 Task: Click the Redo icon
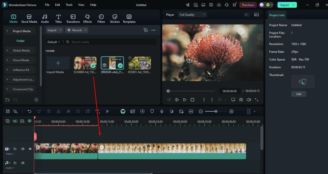[x=39, y=111]
